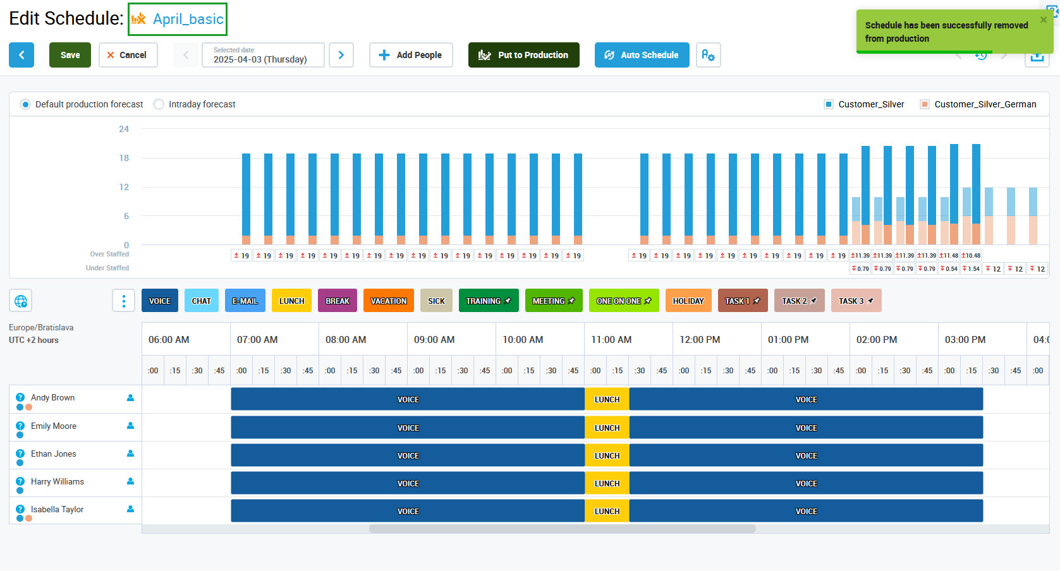Select the VACATION activity type
Image resolution: width=1060 pixels, height=571 pixels.
388,301
